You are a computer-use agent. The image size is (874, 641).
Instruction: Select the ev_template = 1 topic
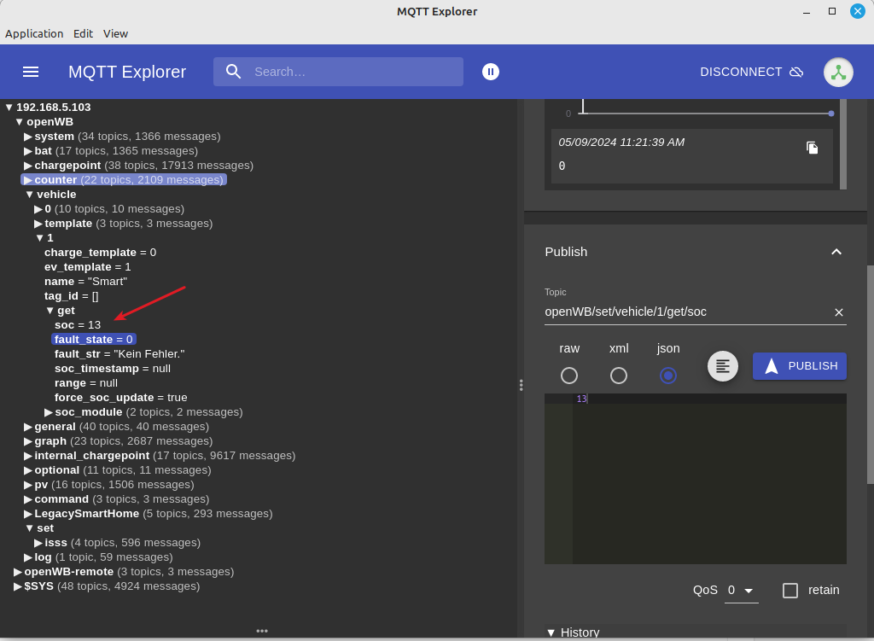pos(88,267)
